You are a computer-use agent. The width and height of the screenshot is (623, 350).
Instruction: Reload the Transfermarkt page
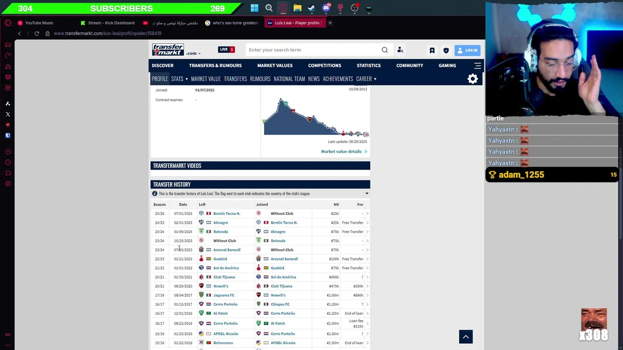pos(37,34)
